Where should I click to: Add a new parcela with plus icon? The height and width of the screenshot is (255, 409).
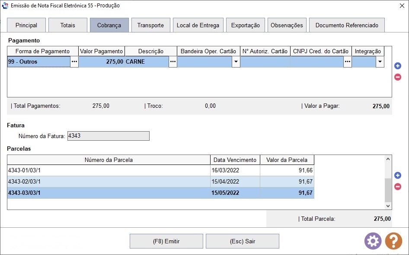click(398, 175)
